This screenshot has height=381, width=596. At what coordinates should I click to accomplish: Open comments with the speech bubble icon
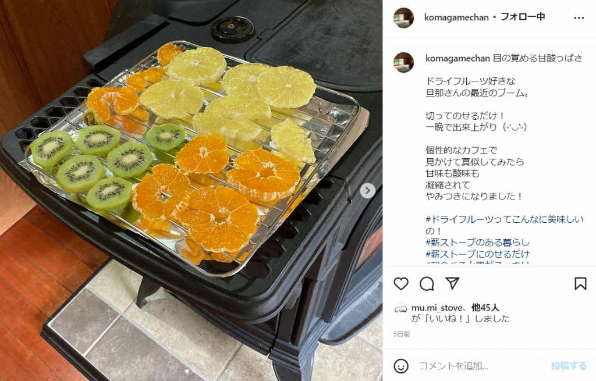[x=427, y=284]
